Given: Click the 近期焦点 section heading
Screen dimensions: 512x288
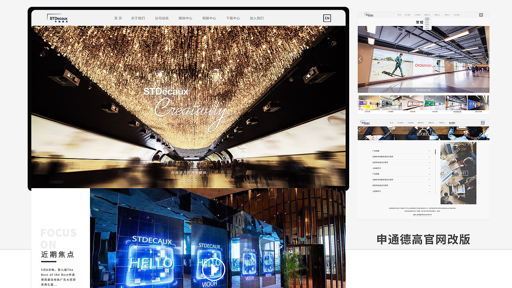Looking at the screenshot, I should (57, 255).
